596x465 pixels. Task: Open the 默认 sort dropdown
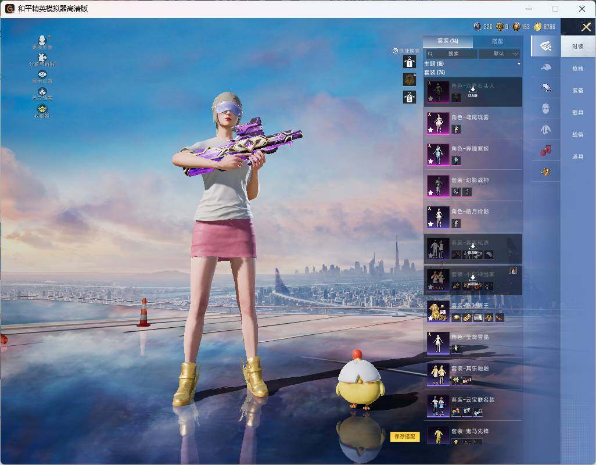pyautogui.click(x=499, y=53)
